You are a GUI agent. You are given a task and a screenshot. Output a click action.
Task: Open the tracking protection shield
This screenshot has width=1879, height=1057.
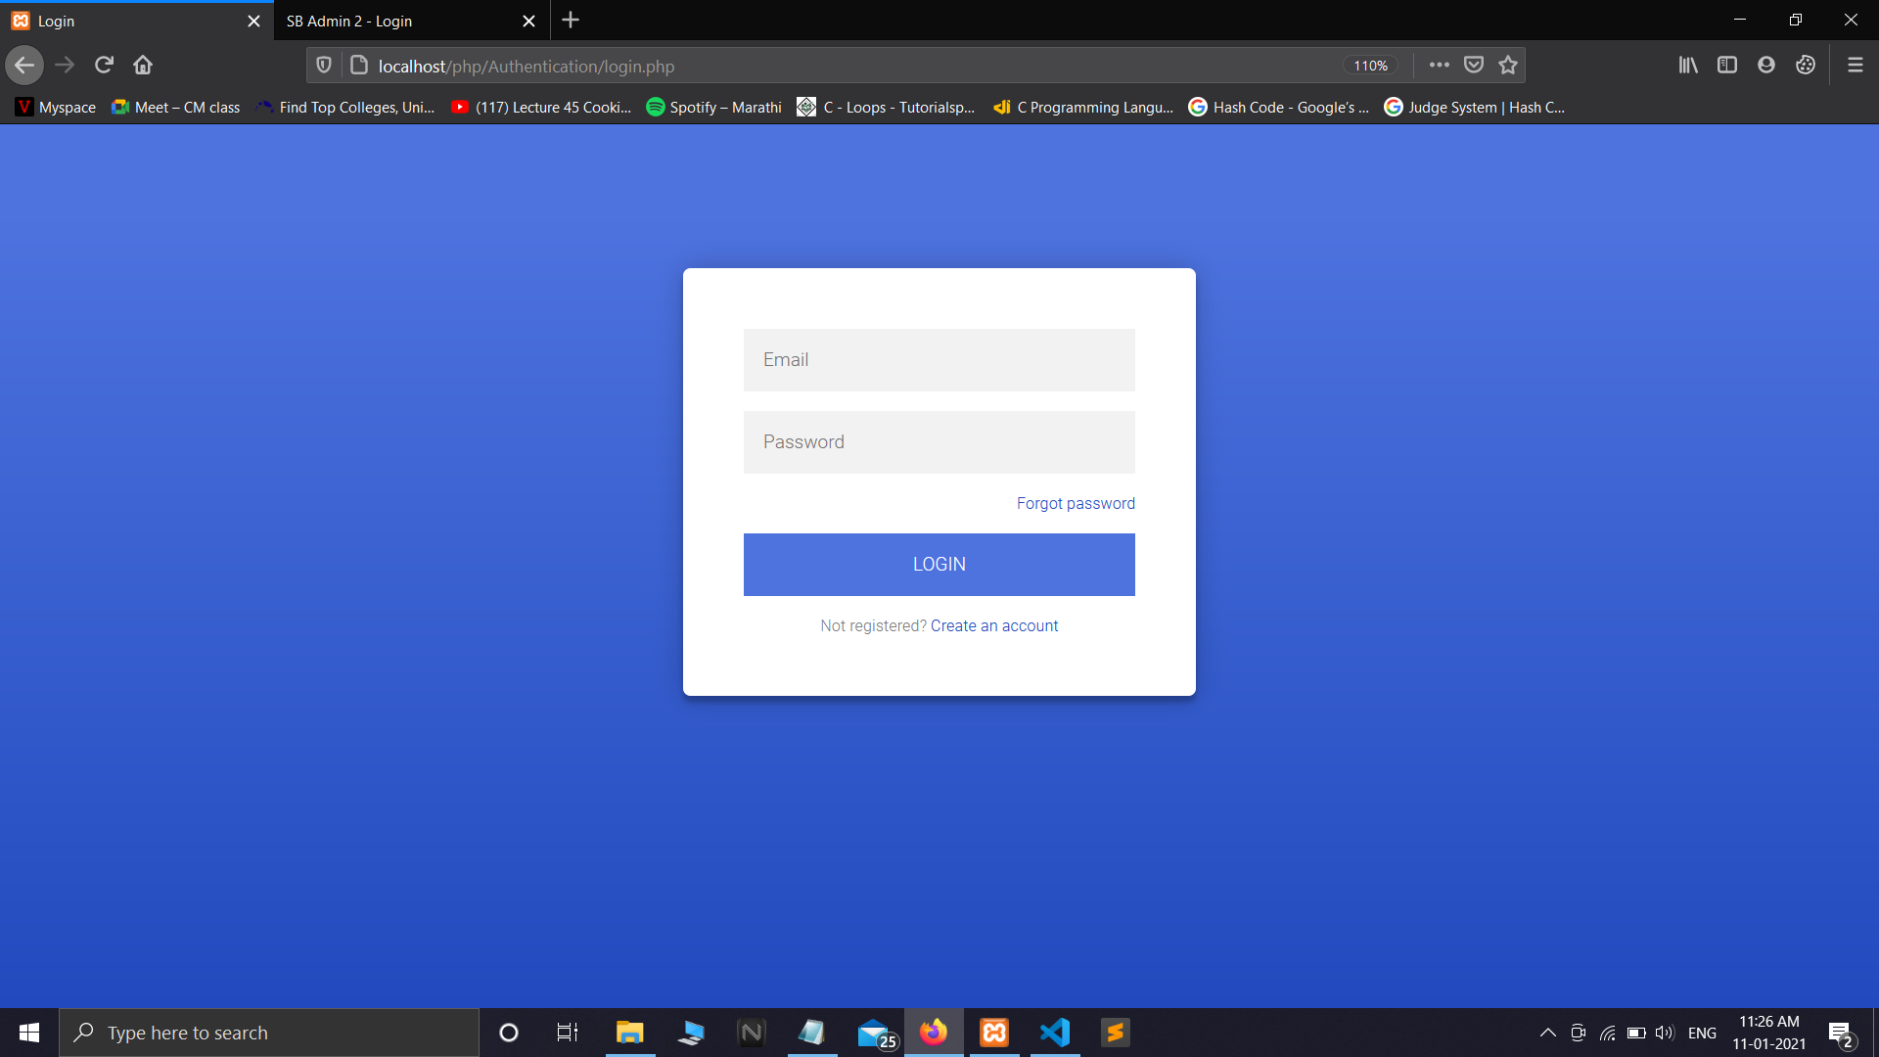coord(323,65)
